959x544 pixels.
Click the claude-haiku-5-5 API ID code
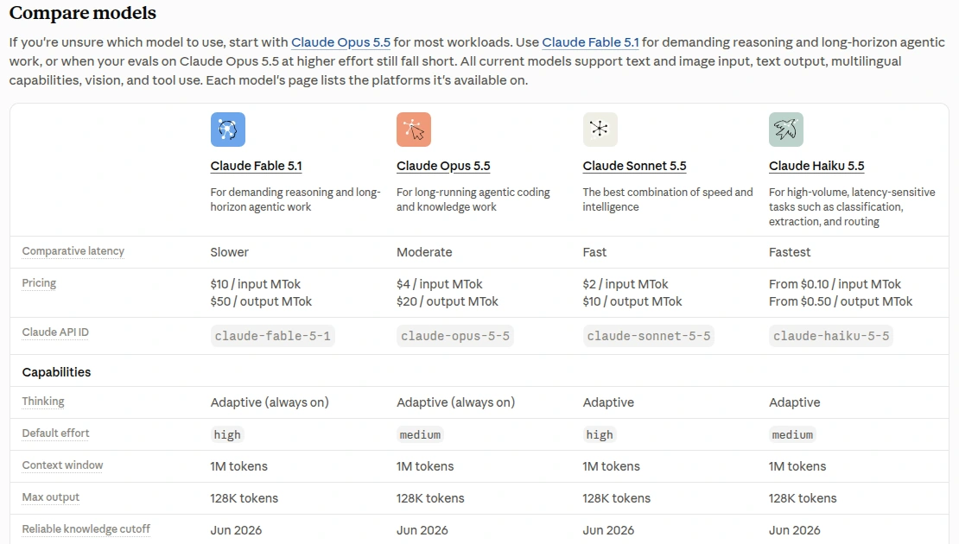pyautogui.click(x=831, y=336)
